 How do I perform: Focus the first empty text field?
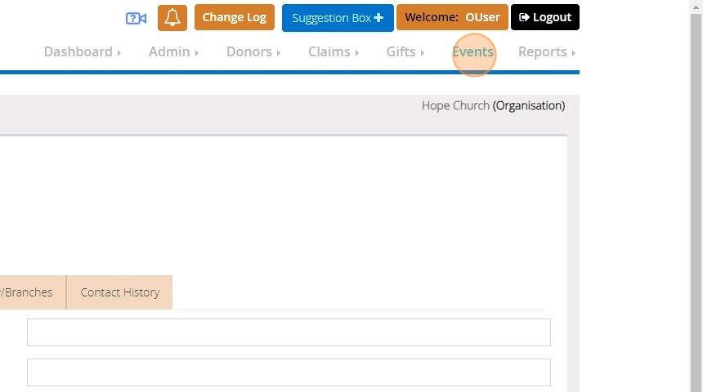(x=289, y=332)
